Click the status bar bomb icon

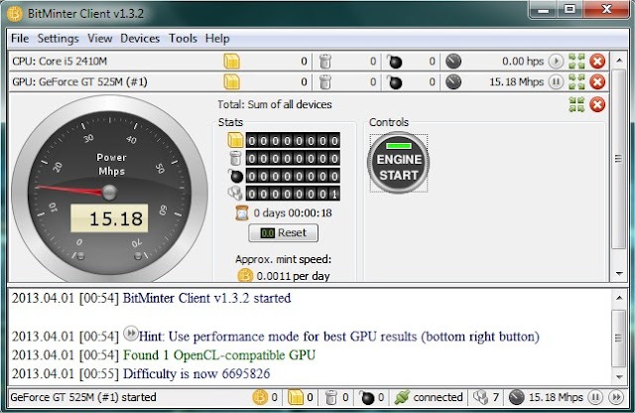(367, 397)
